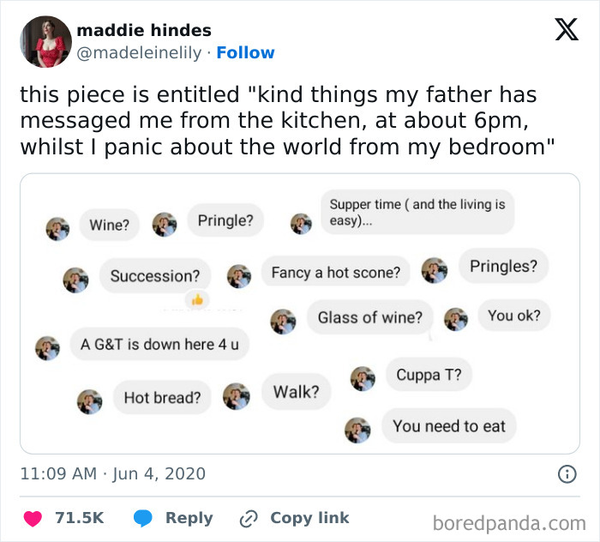Open the tweet info circle icon
This screenshot has width=600, height=542.
coord(567,473)
